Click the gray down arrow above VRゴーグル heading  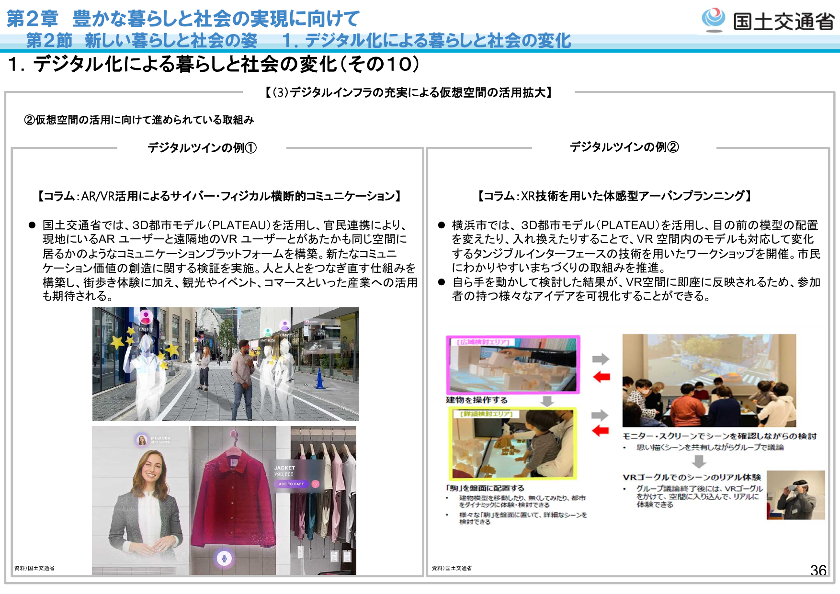click(699, 461)
